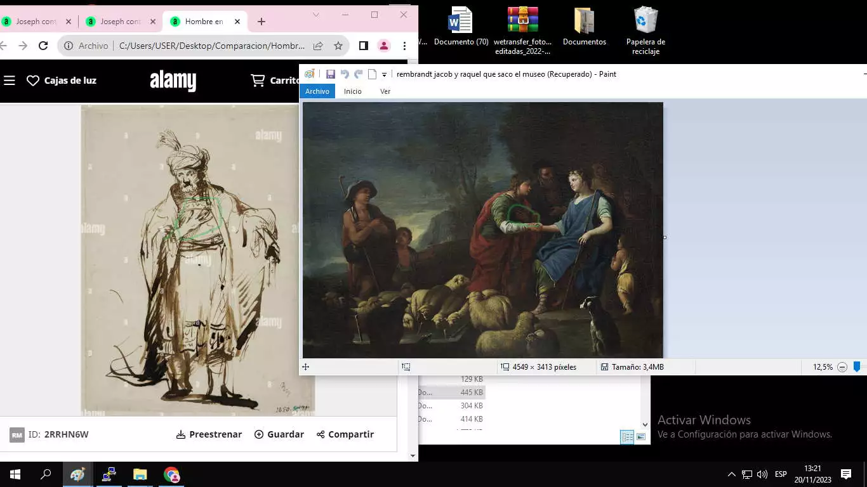Screen dimensions: 867x487
Task: Click the alamy logo in the header
Action: click(x=173, y=81)
